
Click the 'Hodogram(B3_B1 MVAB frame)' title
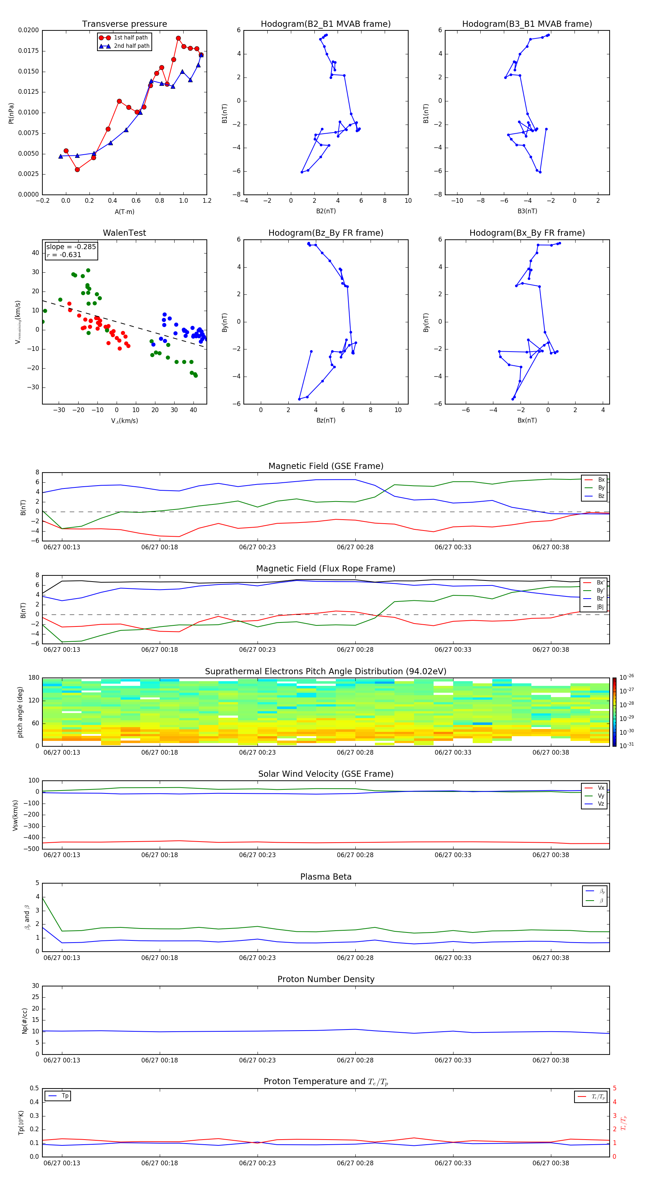pyautogui.click(x=527, y=24)
